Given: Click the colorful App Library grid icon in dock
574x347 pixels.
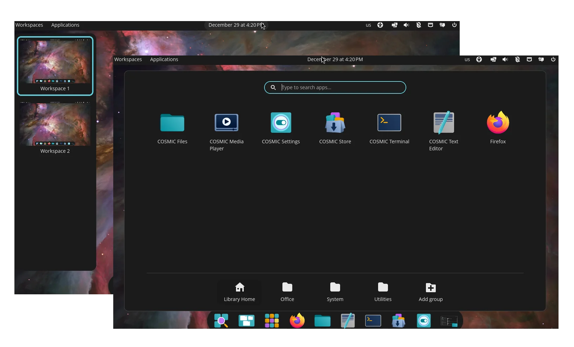Looking at the screenshot, I should pyautogui.click(x=272, y=321).
